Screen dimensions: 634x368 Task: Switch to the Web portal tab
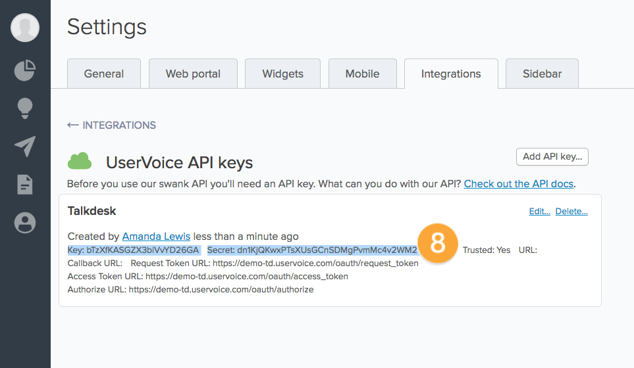point(193,74)
